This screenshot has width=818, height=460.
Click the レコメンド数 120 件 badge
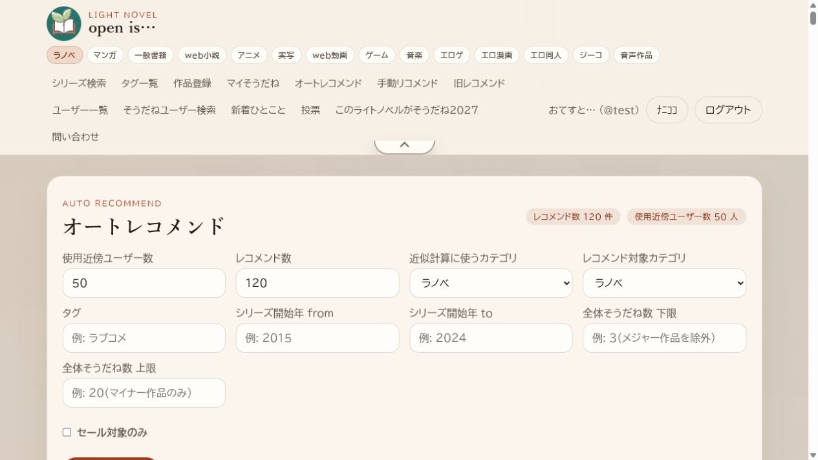coord(573,216)
